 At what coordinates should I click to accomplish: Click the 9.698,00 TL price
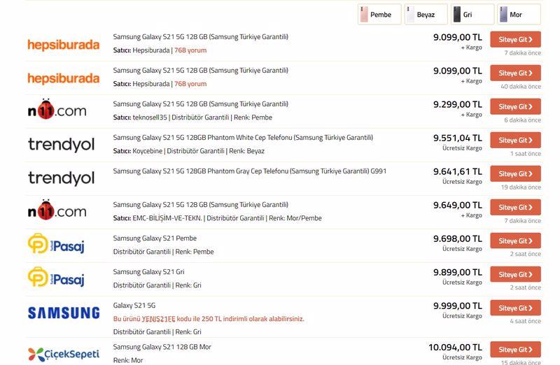click(458, 238)
